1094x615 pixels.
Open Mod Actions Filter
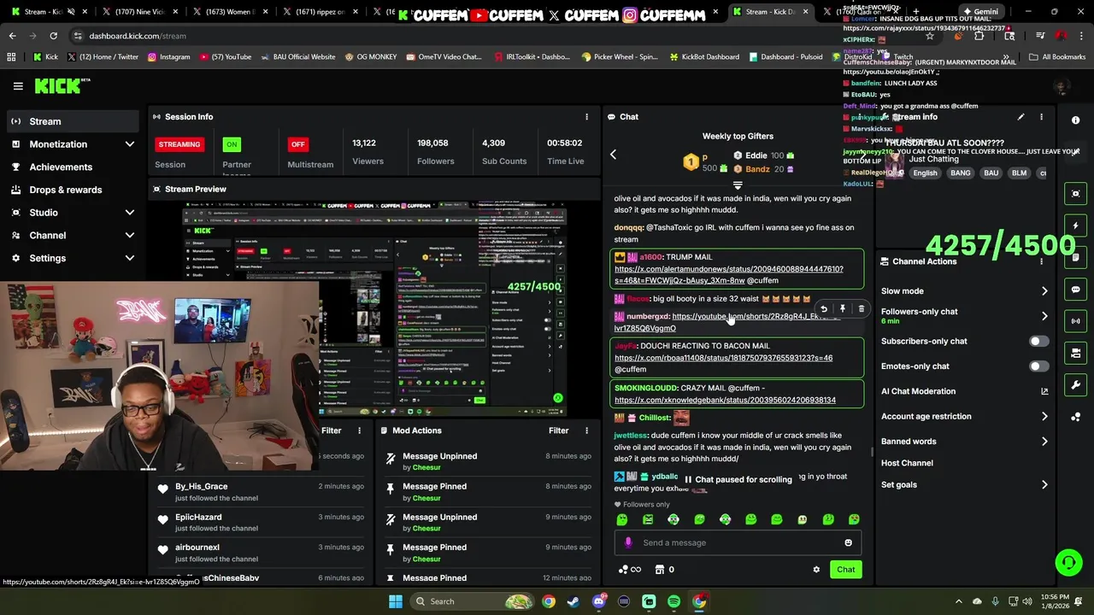pos(558,430)
